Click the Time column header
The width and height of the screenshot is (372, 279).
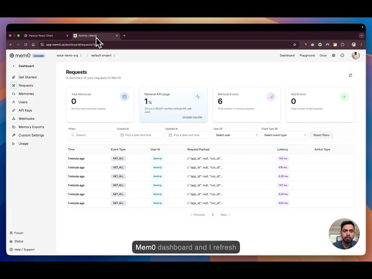[71, 149]
